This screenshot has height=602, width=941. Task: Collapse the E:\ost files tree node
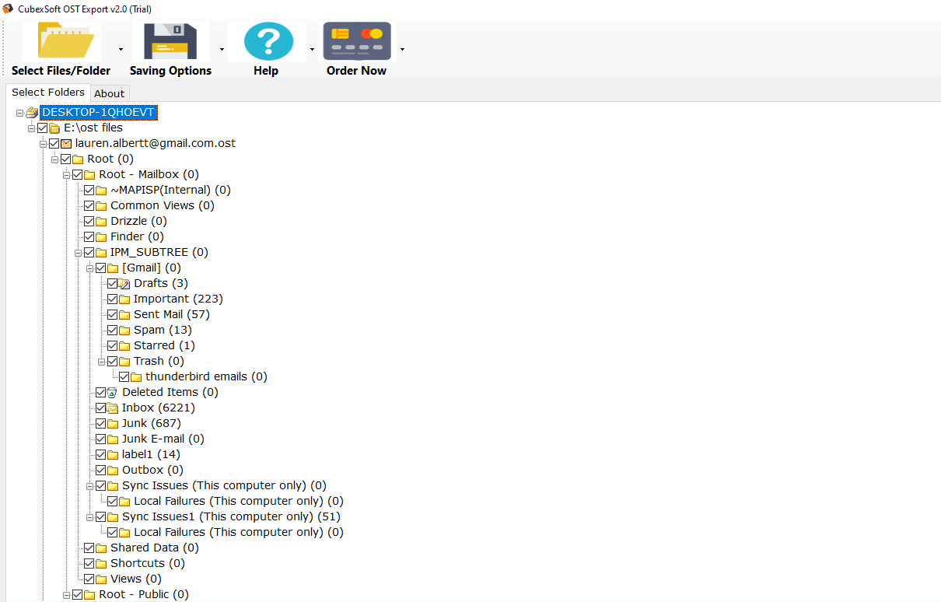(32, 128)
